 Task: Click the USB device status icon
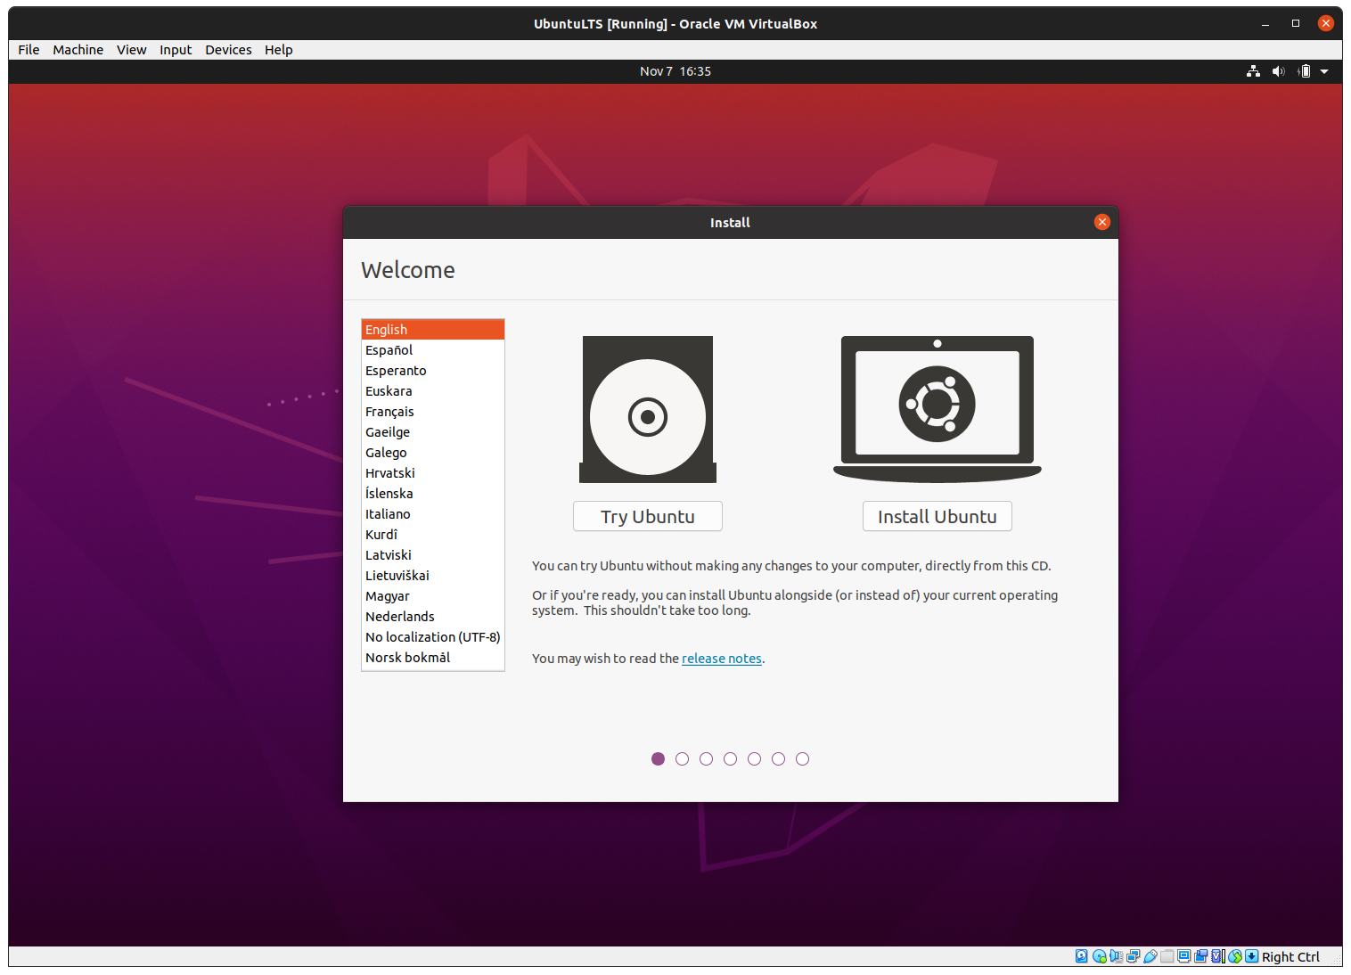pyautogui.click(x=1150, y=956)
